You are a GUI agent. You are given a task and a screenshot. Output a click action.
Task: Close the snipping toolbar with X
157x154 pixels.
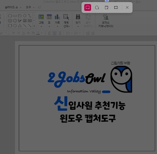coord(127,7)
